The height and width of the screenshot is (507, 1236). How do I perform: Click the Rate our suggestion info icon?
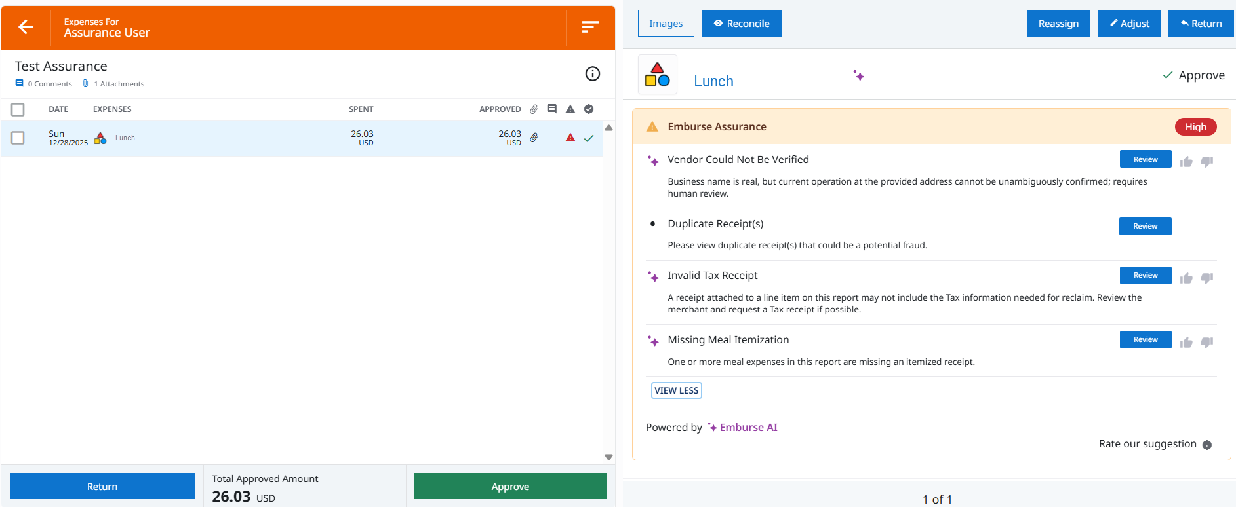[1207, 445]
